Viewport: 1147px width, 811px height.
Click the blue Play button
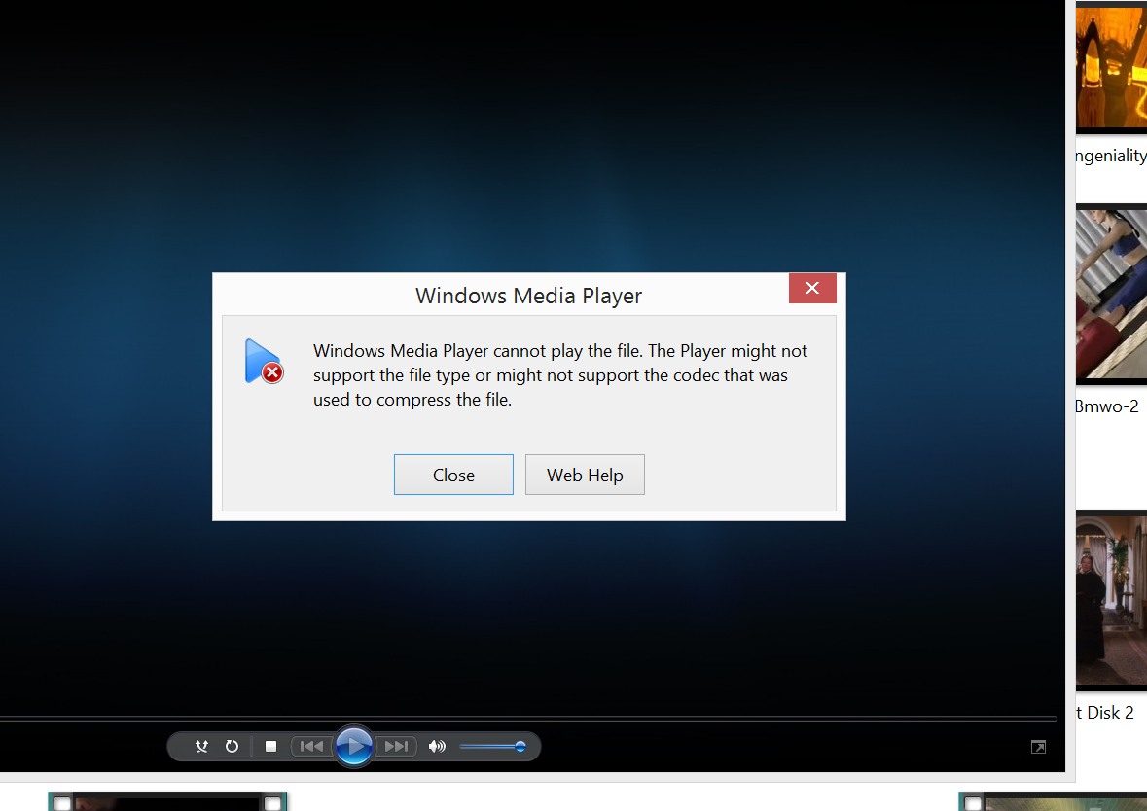[x=354, y=746]
